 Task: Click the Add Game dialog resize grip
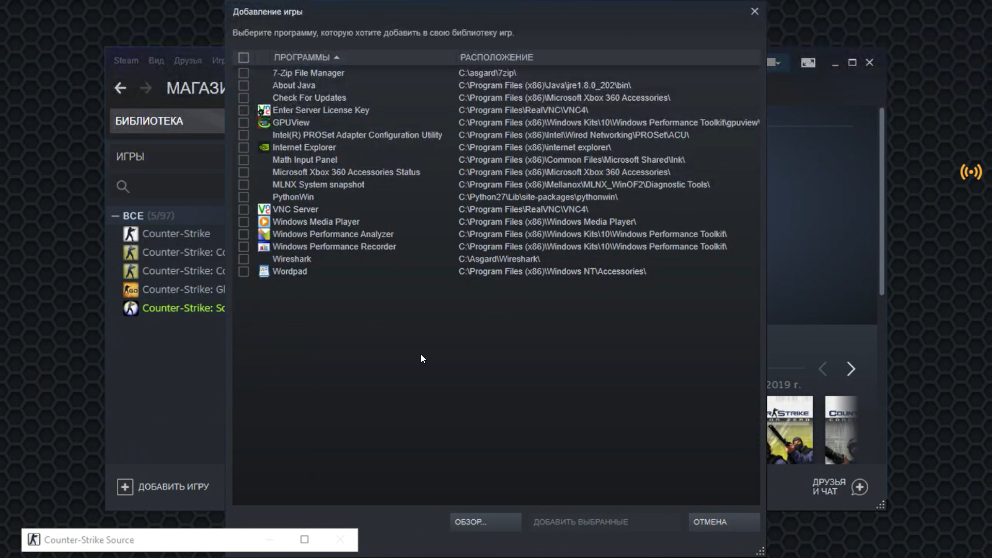(x=760, y=551)
